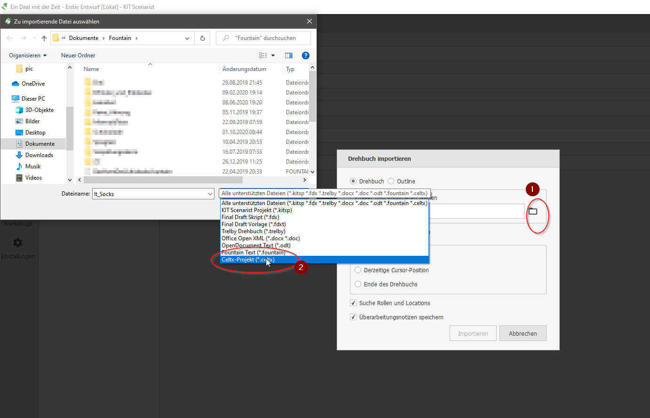The height and width of the screenshot is (418, 650).
Task: Toggle Überarbeitungsnotizen speichern checkbox
Action: click(353, 317)
